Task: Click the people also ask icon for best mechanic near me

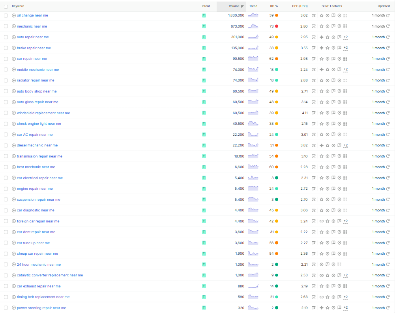Action: 333,167
